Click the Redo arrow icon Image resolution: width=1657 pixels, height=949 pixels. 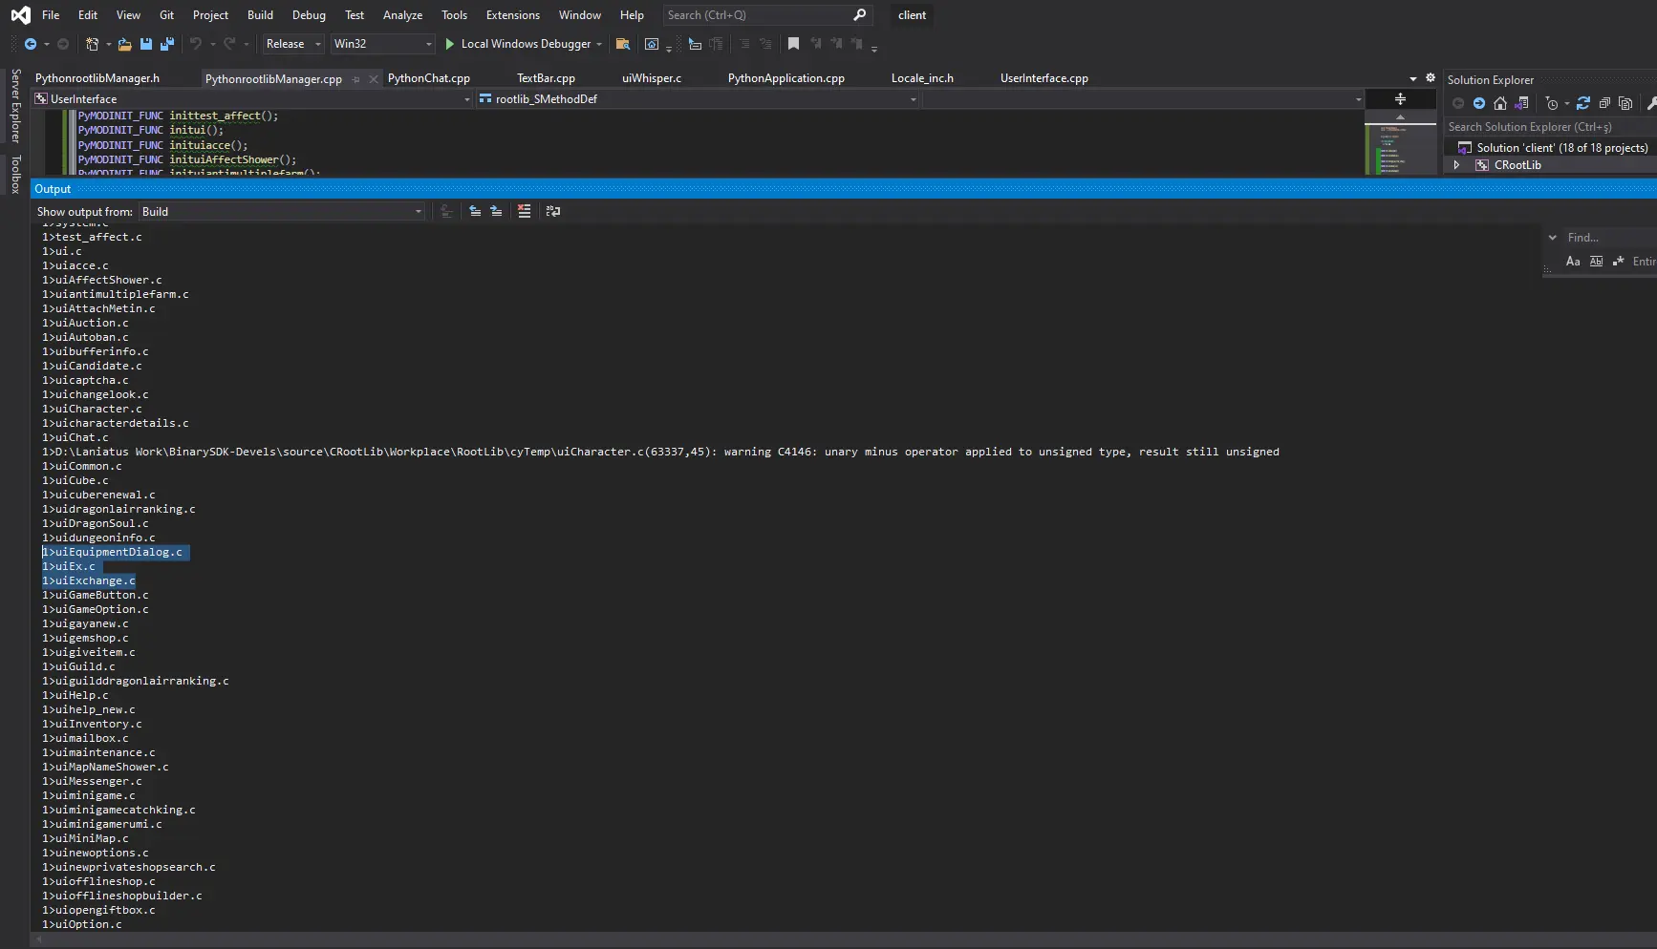[229, 44]
